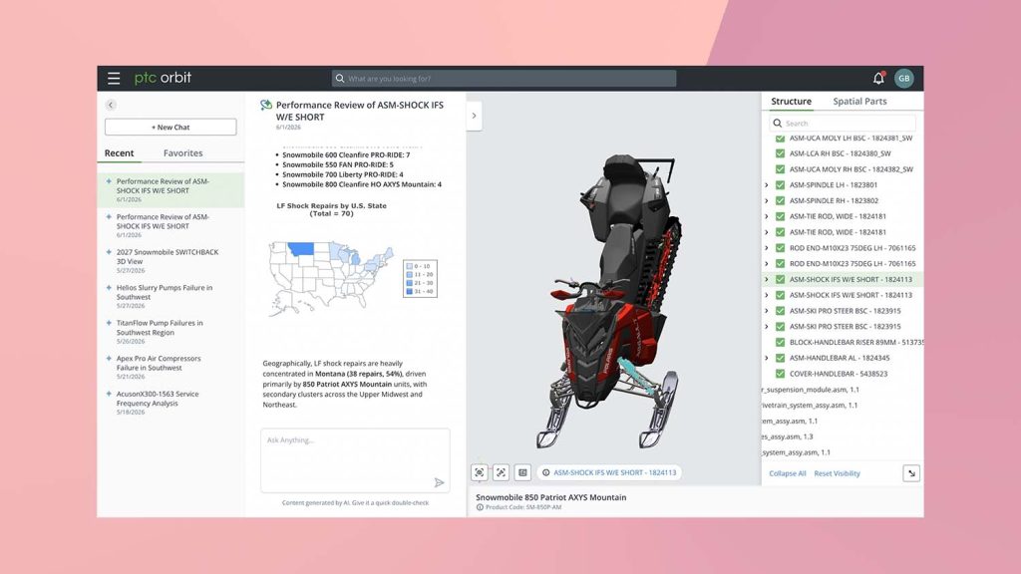Screen dimensions: 1021x574
Task: Uncheck the highlighted ASM-SHOCK IFS W/E SHORT row checkbox
Action: coord(780,279)
